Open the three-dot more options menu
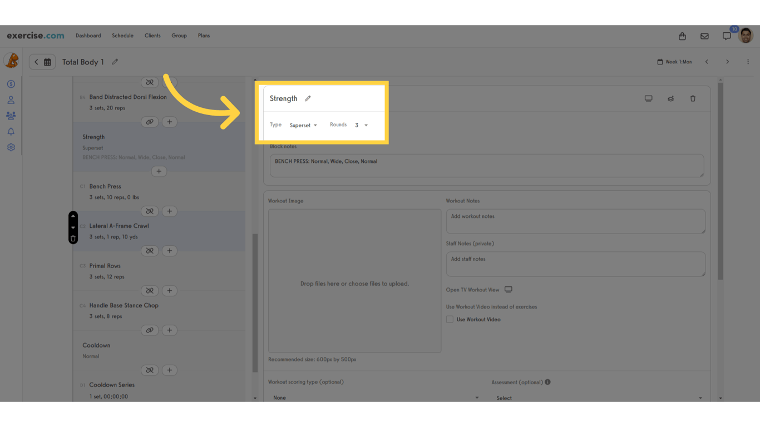760x427 pixels. [x=748, y=62]
